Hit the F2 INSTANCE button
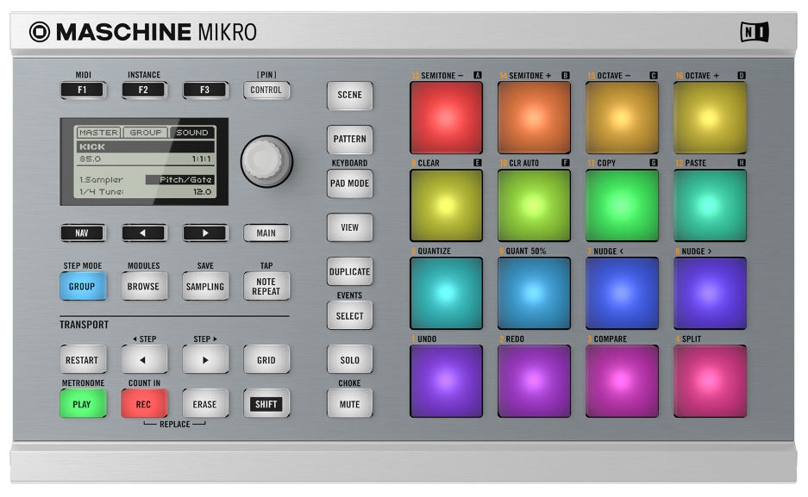808x497 pixels. pyautogui.click(x=144, y=90)
